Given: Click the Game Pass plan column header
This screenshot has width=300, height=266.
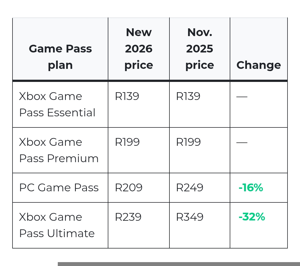Looking at the screenshot, I should [60, 57].
